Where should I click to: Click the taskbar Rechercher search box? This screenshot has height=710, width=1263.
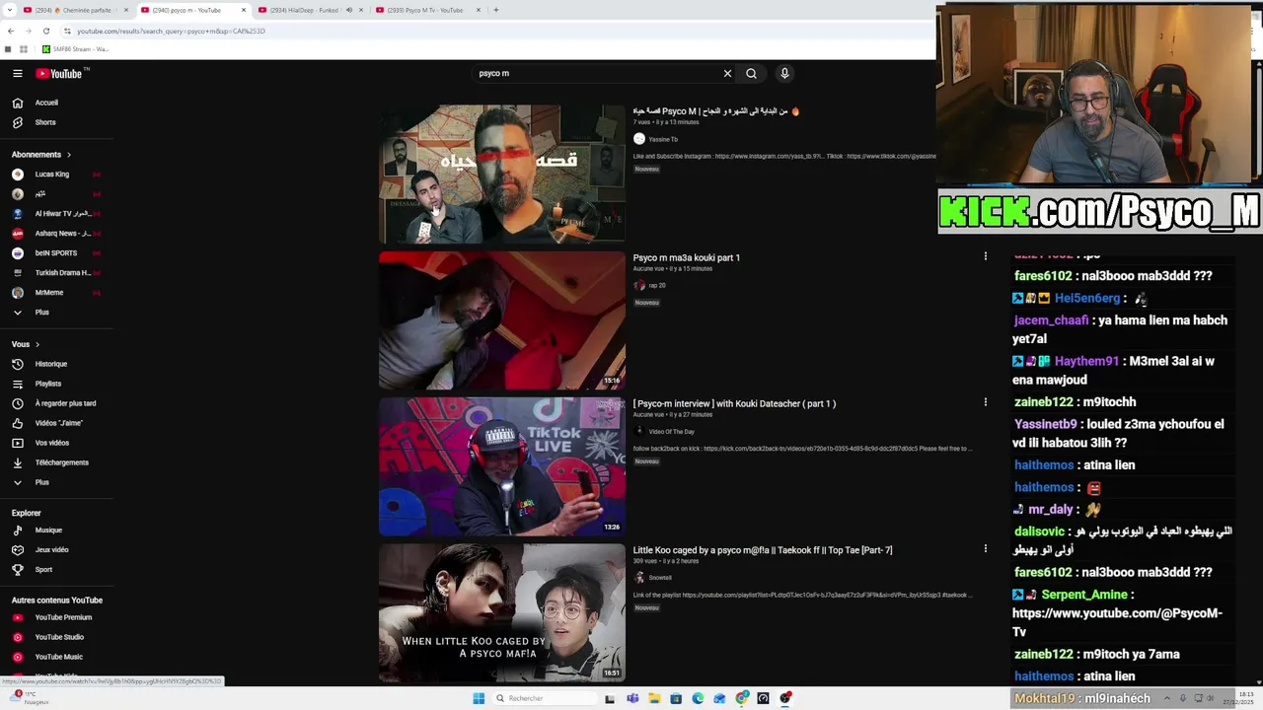pyautogui.click(x=543, y=698)
